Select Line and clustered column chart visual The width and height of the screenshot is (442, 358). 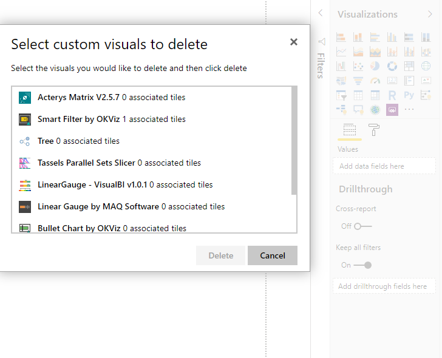tap(409, 52)
